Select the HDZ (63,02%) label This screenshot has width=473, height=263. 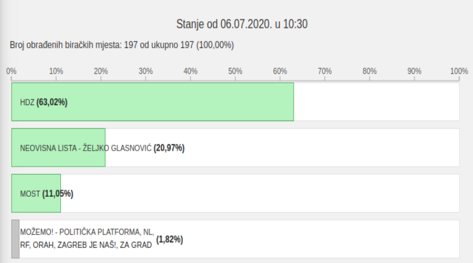(44, 102)
